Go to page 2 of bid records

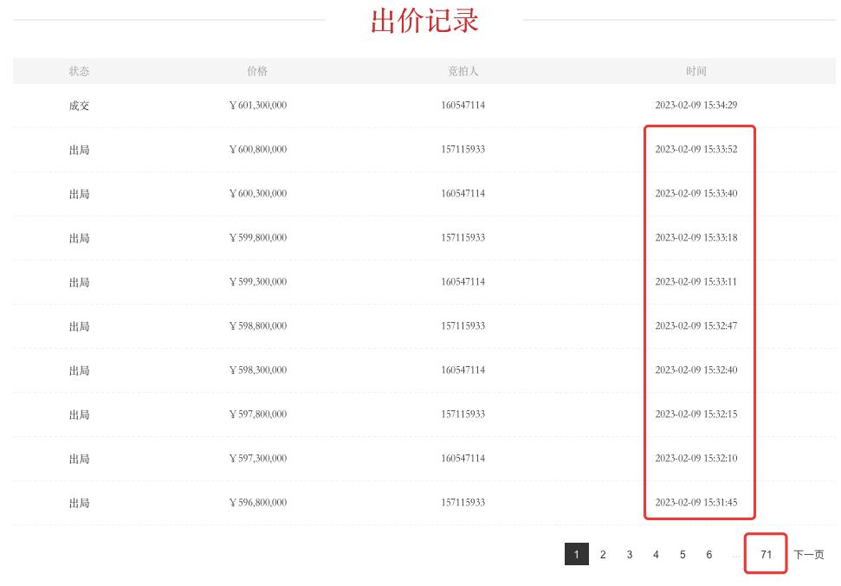603,554
